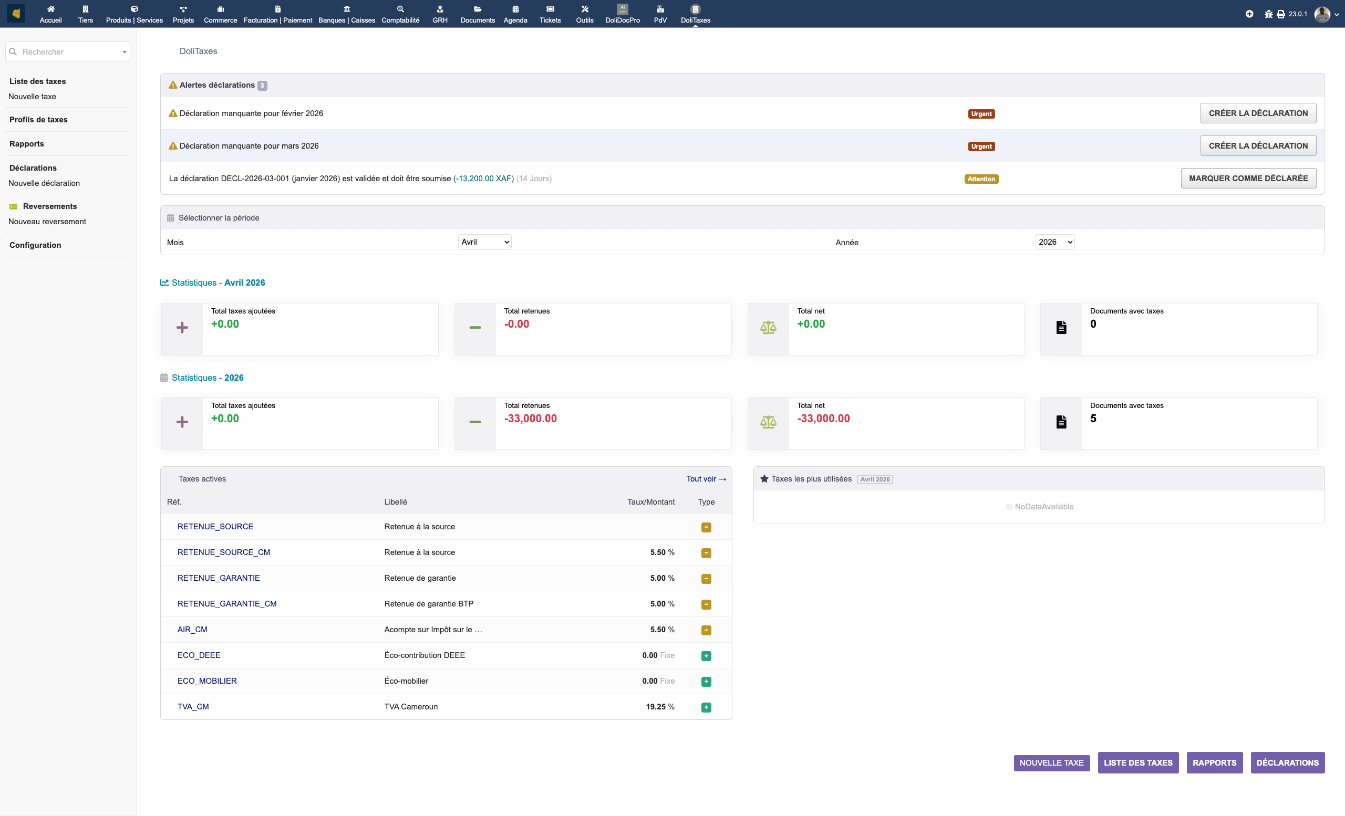This screenshot has width=1345, height=816.
Task: Click the Accueil home icon
Action: pyautogui.click(x=50, y=9)
